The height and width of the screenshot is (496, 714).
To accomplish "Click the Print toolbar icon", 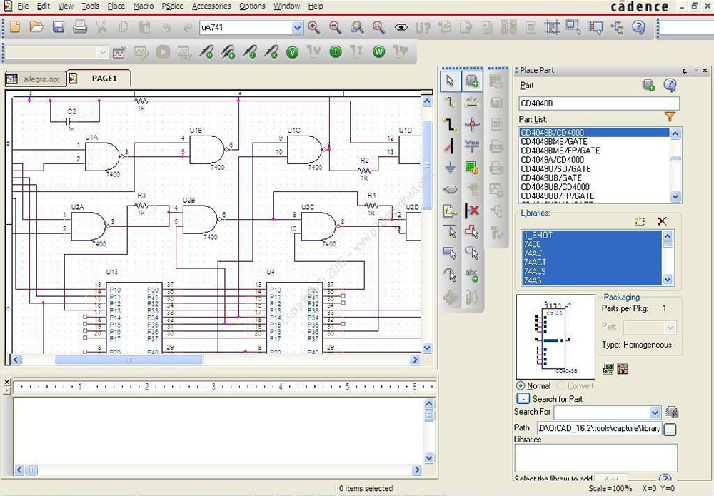I will 80,27.
